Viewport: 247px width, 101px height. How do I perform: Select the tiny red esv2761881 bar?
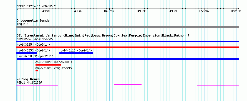[37, 71]
